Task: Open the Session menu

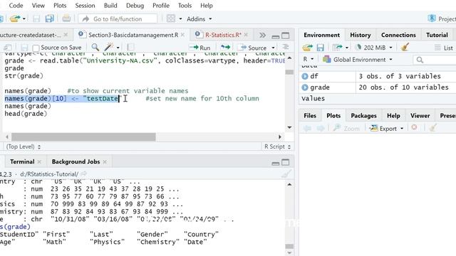Action: (85, 6)
